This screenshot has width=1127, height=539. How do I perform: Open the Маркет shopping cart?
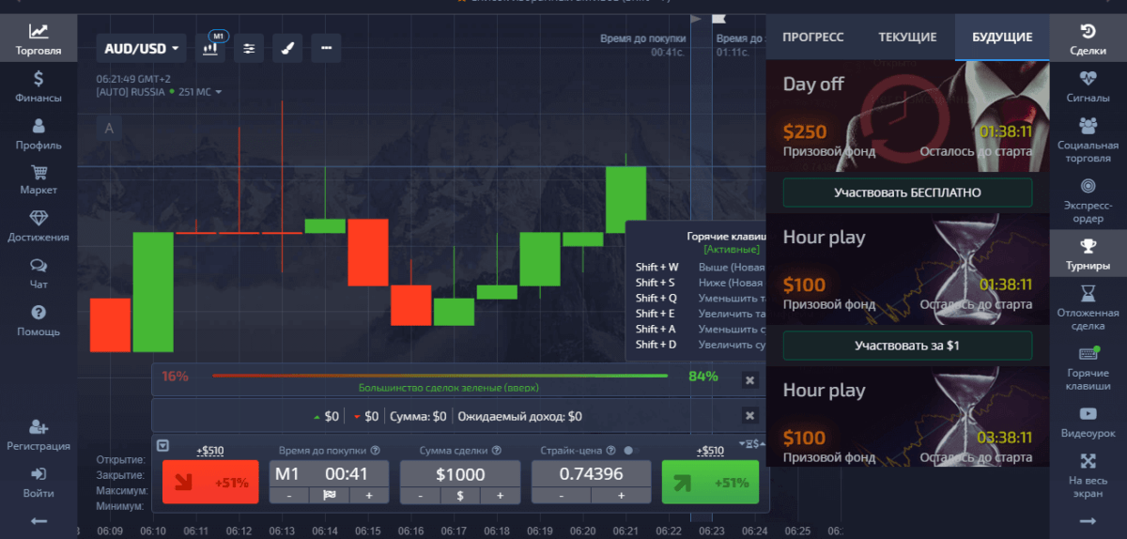pos(39,179)
